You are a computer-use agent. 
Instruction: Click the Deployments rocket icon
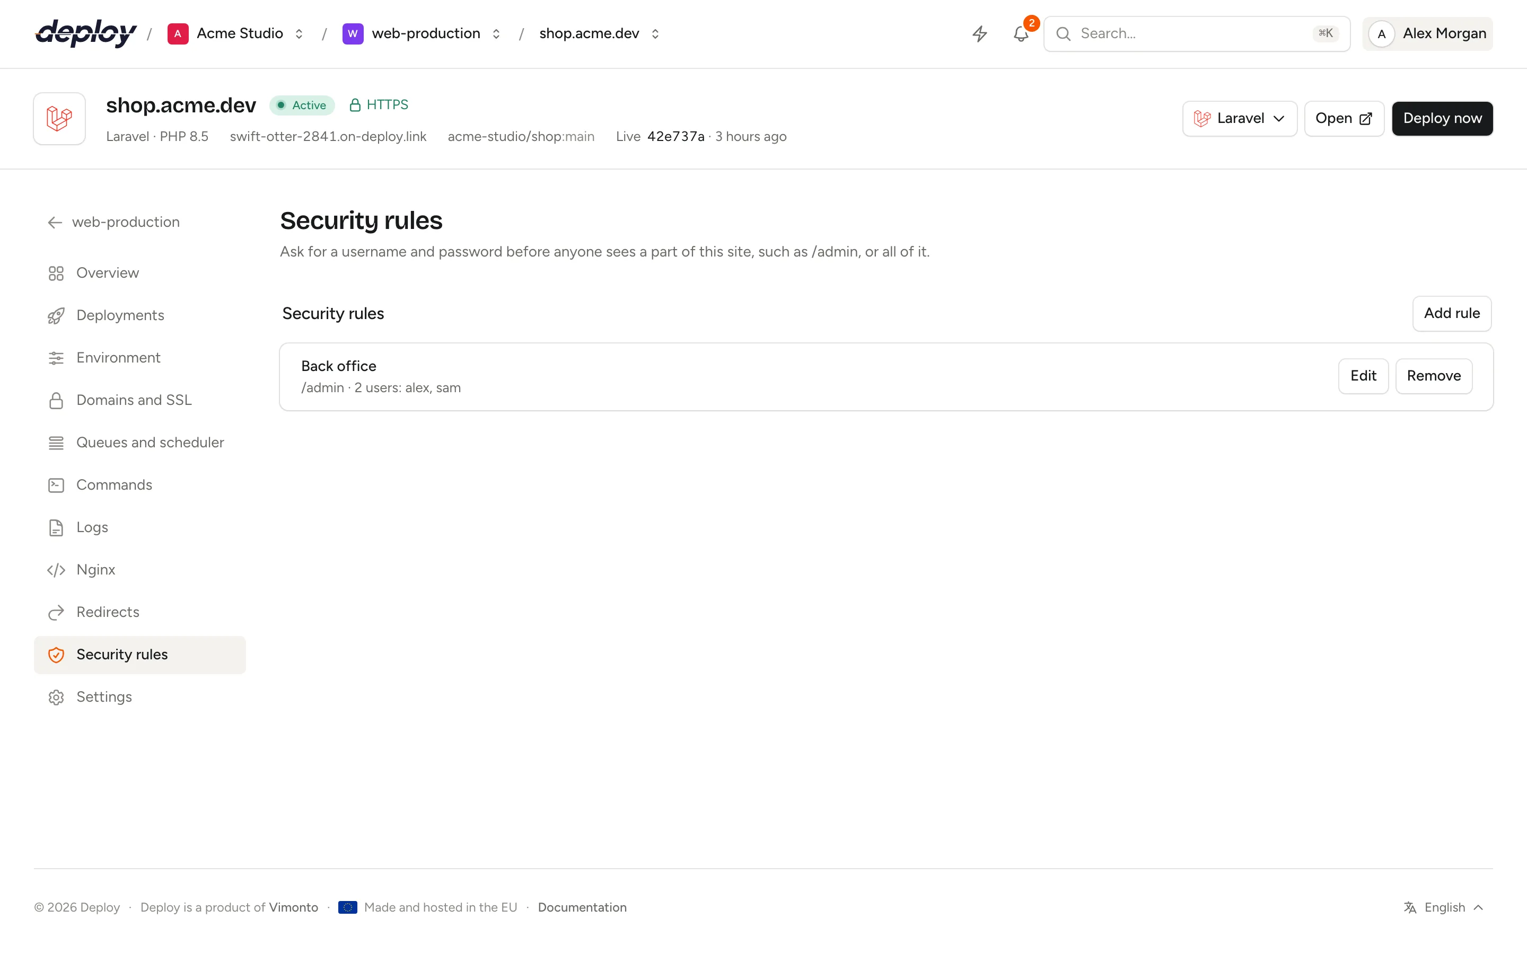coord(56,315)
